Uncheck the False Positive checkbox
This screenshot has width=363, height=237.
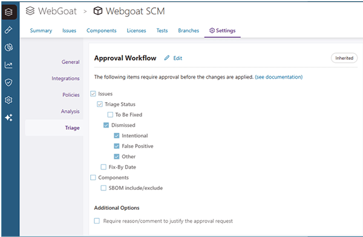pos(116,146)
